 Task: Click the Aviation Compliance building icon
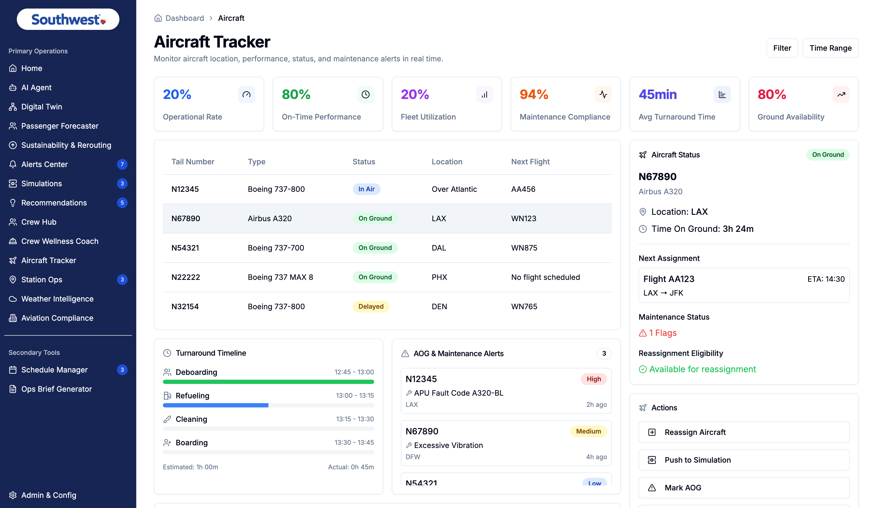coord(13,318)
